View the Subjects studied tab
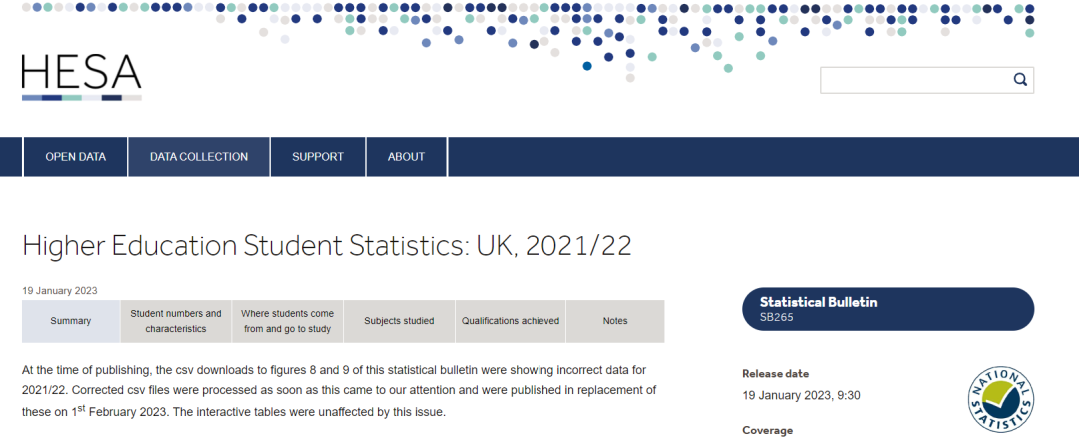Image resolution: width=1079 pixels, height=442 pixels. [x=399, y=321]
